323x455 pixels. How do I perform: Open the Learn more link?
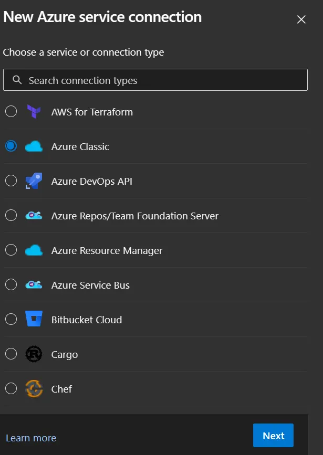click(x=30, y=438)
